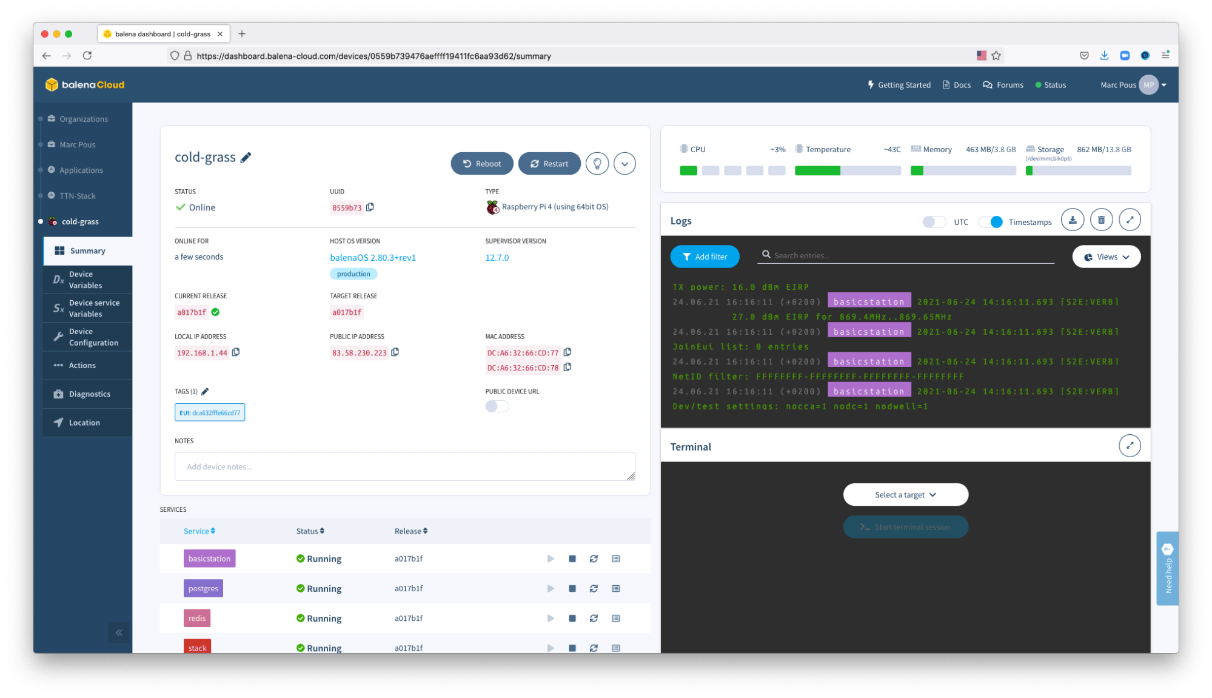Viewport: 1212px width, 698px height.
Task: Enable the Public Device URL toggle
Action: click(497, 406)
